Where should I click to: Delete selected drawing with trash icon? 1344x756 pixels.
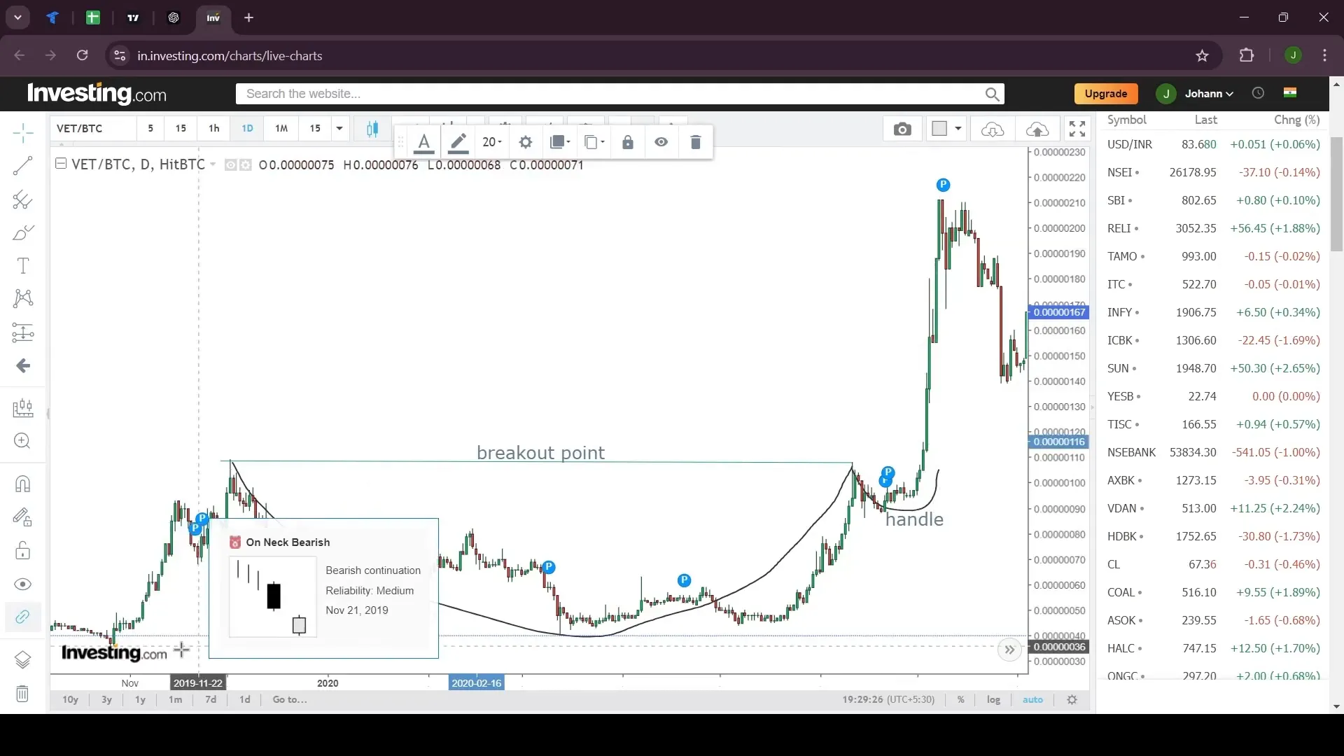coord(695,143)
